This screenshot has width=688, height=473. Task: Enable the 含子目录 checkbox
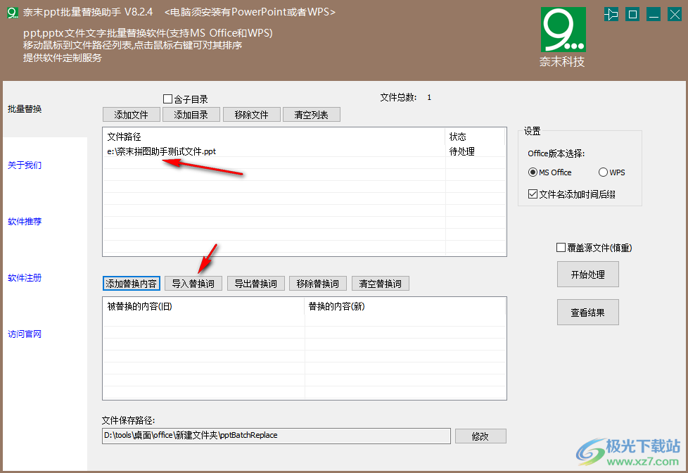(167, 99)
